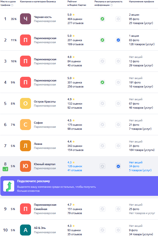158x239 pixels.
Task: Click the help icon beside «Место и доля трафика»
Action: [x=12, y=5]
